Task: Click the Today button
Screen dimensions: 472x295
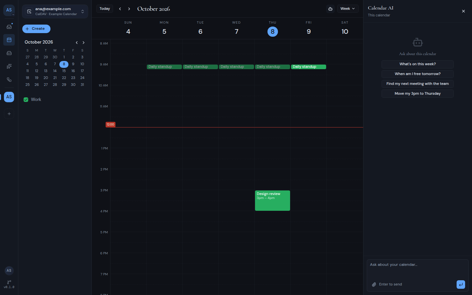Action: [105, 9]
